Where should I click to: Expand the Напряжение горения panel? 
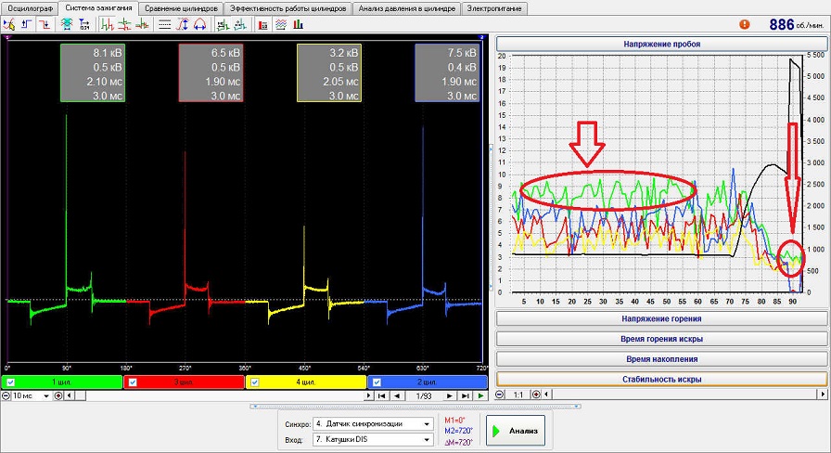(x=661, y=318)
